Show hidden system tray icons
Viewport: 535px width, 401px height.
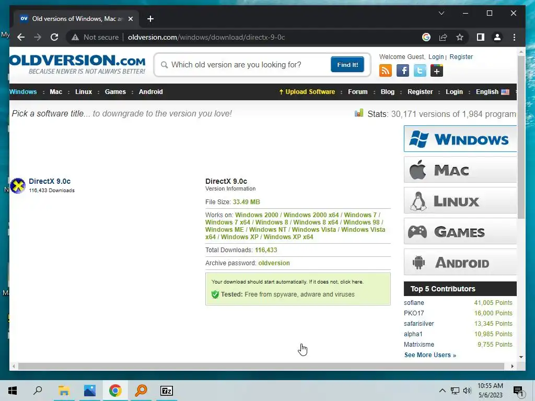pyautogui.click(x=442, y=391)
